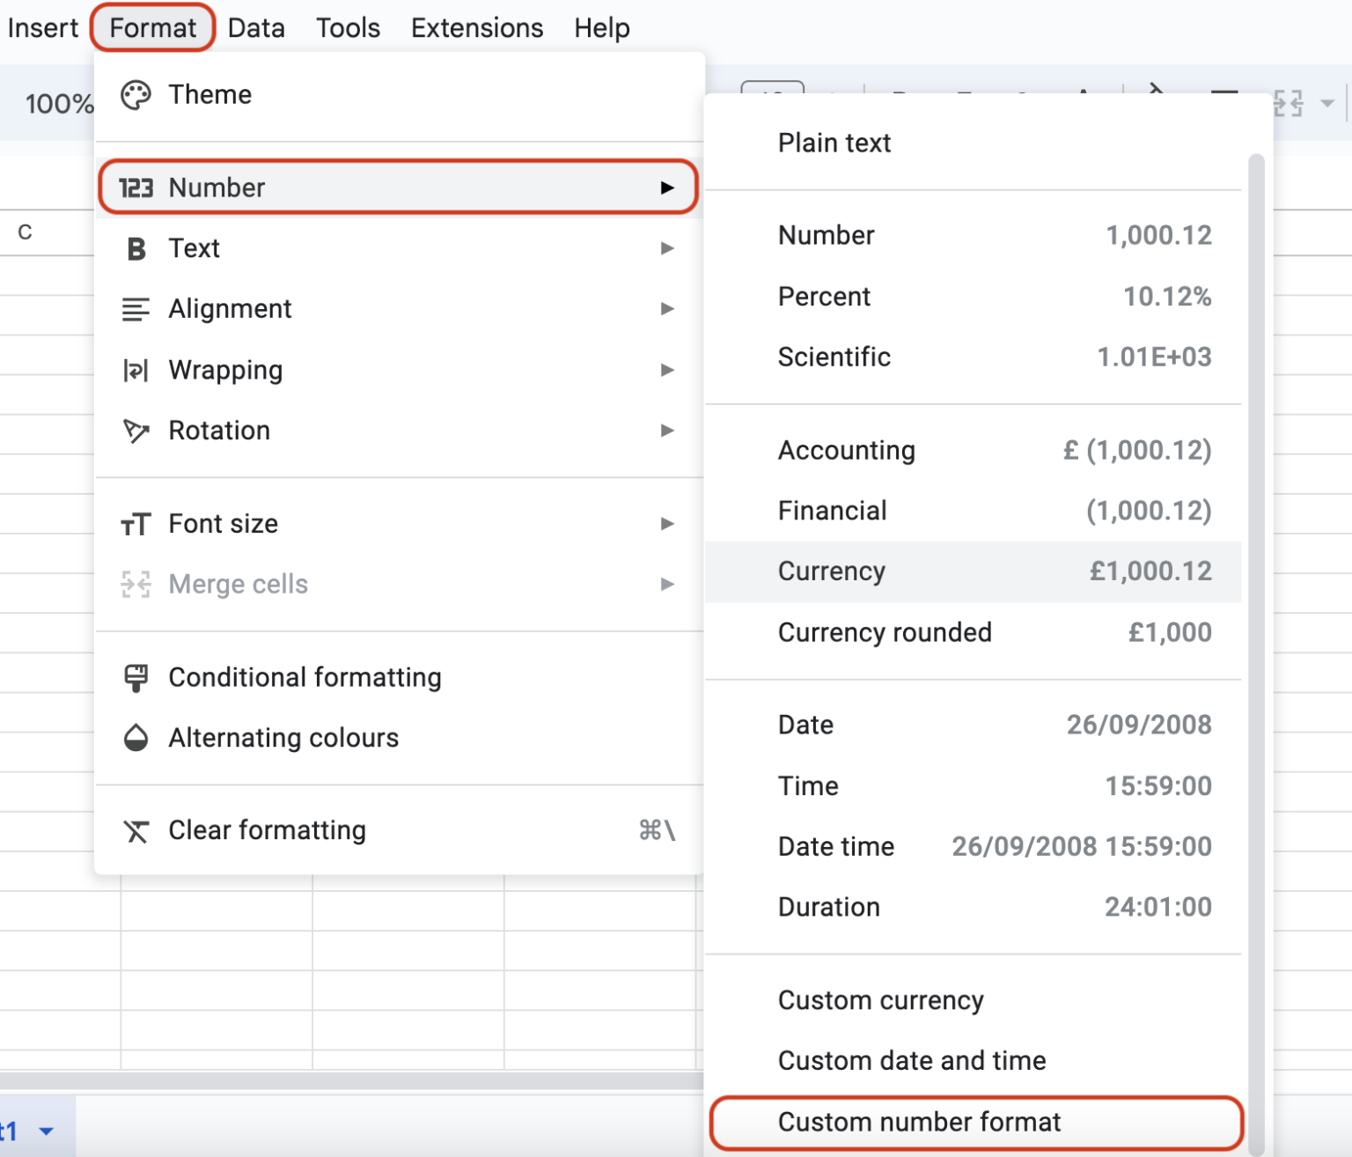1352x1157 pixels.
Task: Open the Data menu
Action: click(x=255, y=27)
